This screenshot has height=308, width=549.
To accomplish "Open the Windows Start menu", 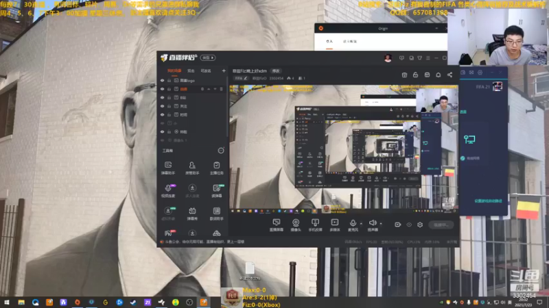I will (7, 303).
